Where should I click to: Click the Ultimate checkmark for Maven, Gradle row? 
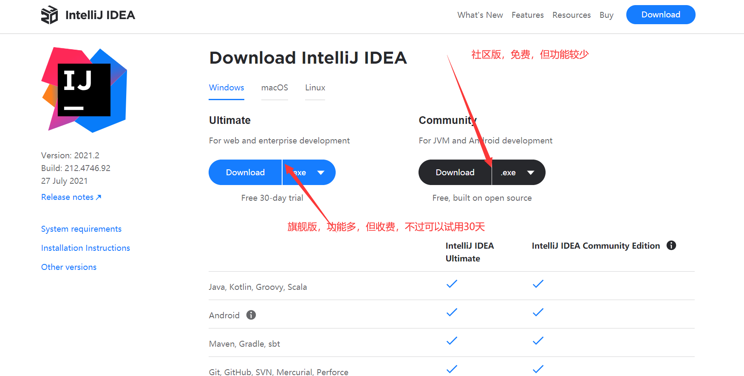point(452,341)
